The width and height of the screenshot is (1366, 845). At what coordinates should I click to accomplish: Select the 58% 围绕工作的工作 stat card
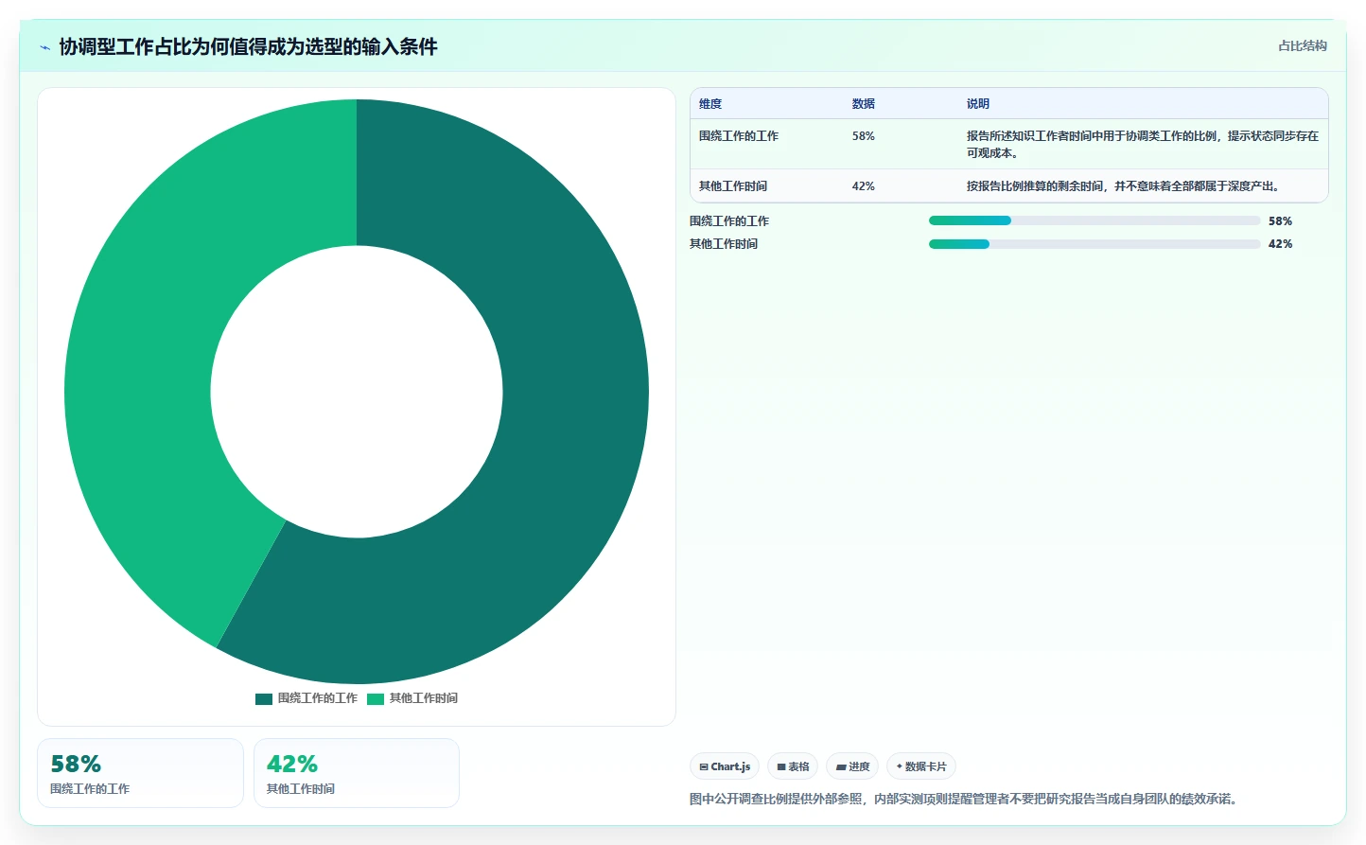pos(140,773)
